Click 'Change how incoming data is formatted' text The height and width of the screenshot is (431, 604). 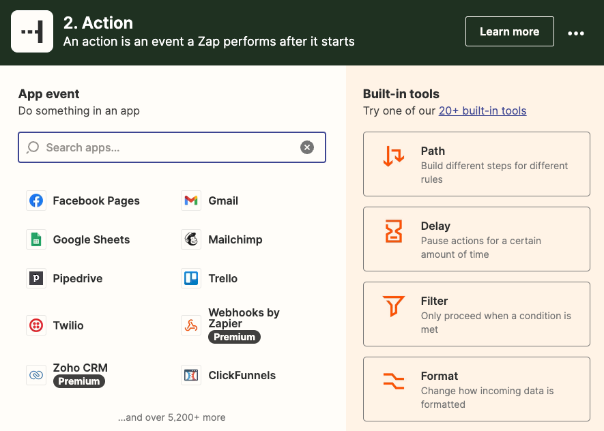487,398
